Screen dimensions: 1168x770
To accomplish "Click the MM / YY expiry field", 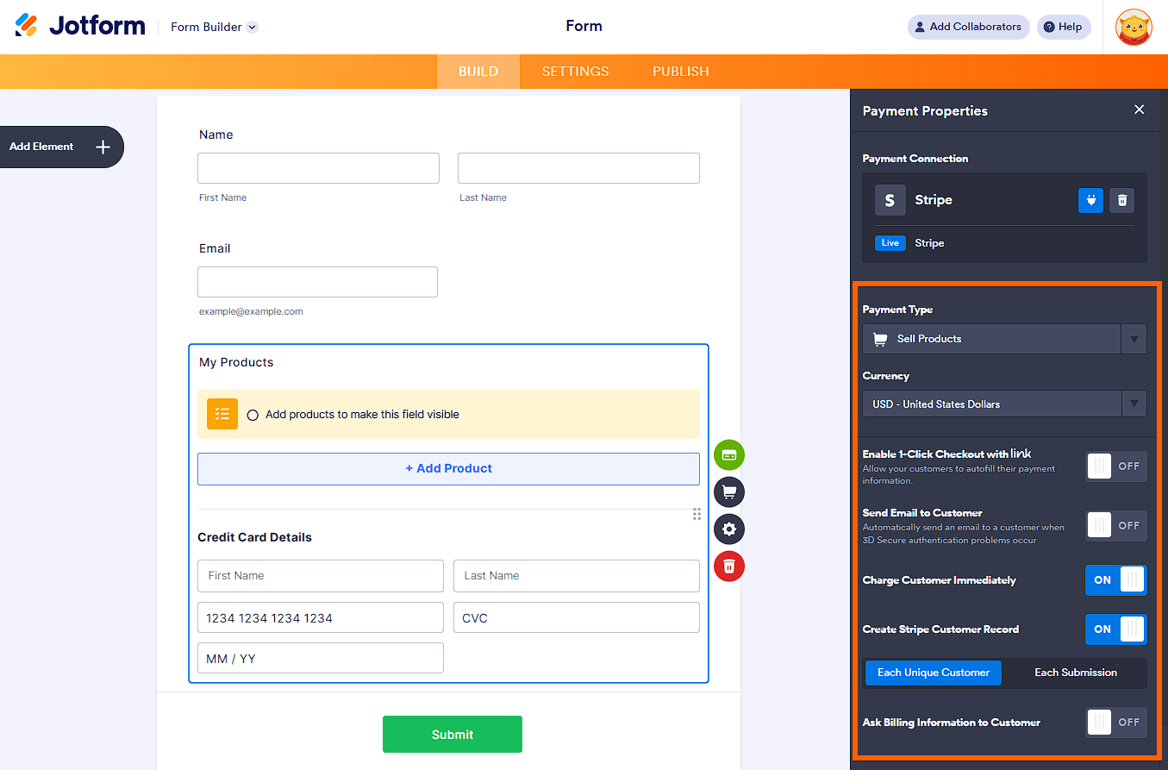I will [321, 658].
